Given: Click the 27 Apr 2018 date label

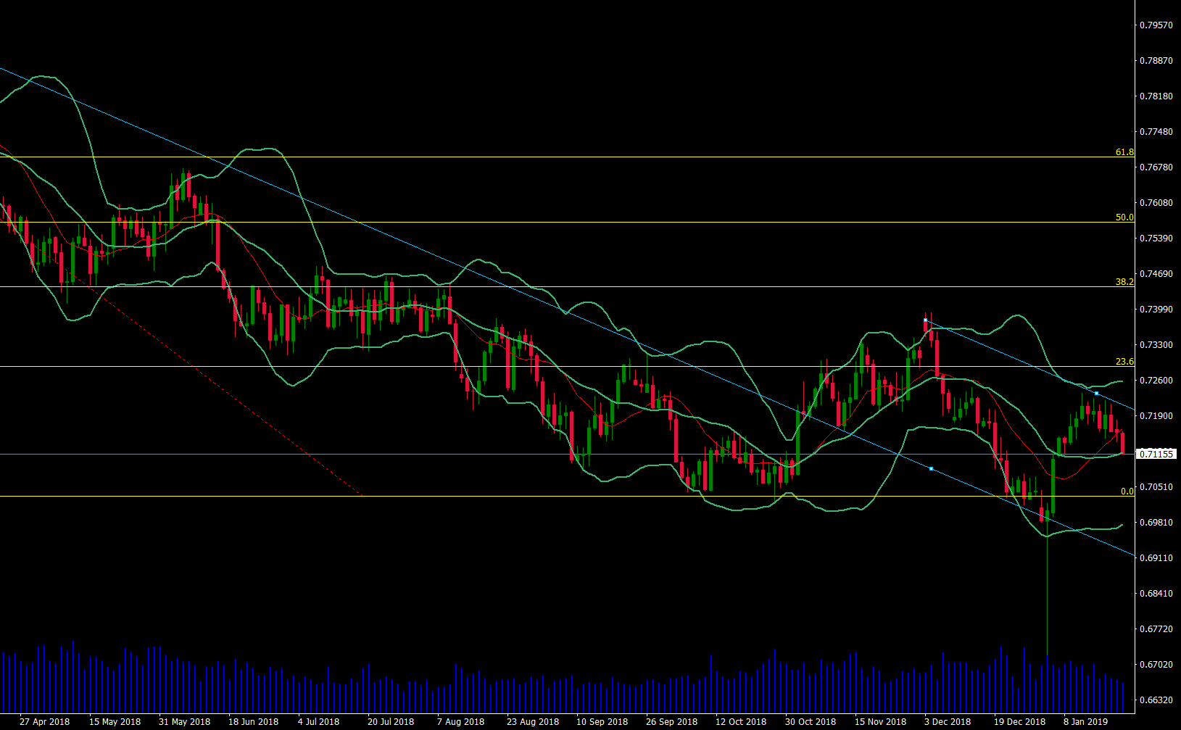Looking at the screenshot, I should pyautogui.click(x=45, y=722).
